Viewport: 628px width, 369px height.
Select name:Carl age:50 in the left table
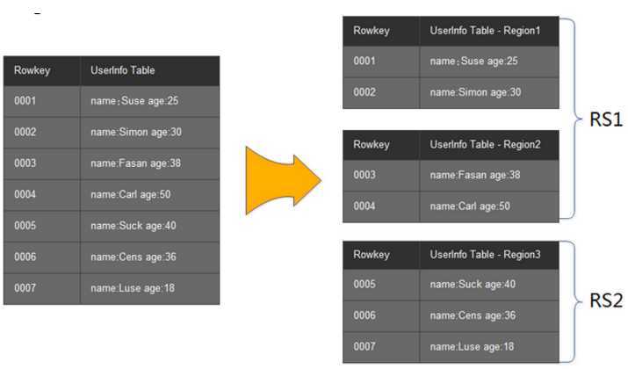point(131,195)
